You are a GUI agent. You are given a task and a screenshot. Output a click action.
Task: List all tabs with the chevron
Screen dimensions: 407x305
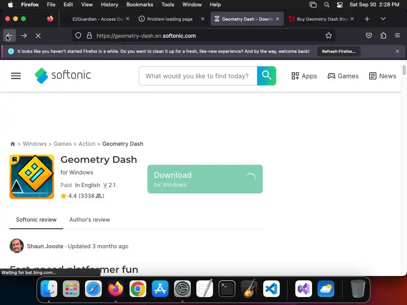click(x=383, y=19)
